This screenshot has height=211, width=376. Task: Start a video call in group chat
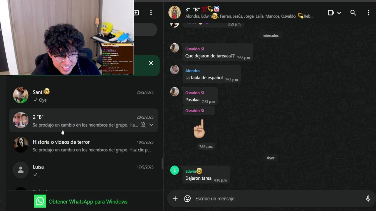331,13
